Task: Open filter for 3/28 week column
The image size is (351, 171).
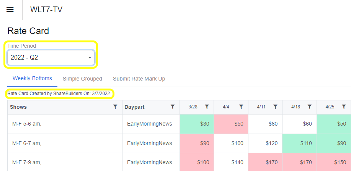Action: [x=207, y=107]
